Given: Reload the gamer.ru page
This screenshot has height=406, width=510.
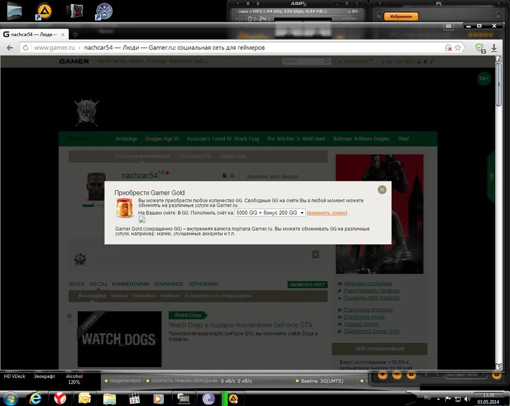Looking at the screenshot, I should tap(25, 48).
